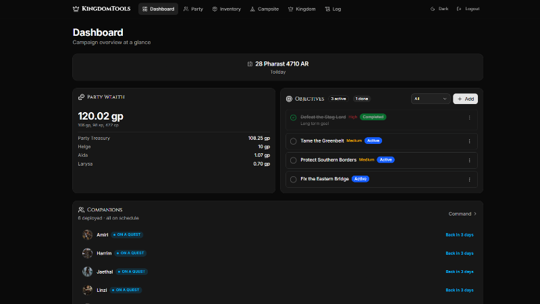
Task: Click Harrim's On a Quest status badge
Action: (x=130, y=253)
